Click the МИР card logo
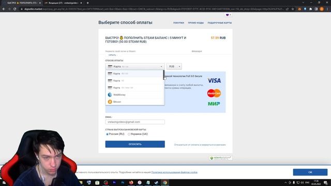Image resolution: width=331 pixels, height=186 pixels. tap(214, 103)
